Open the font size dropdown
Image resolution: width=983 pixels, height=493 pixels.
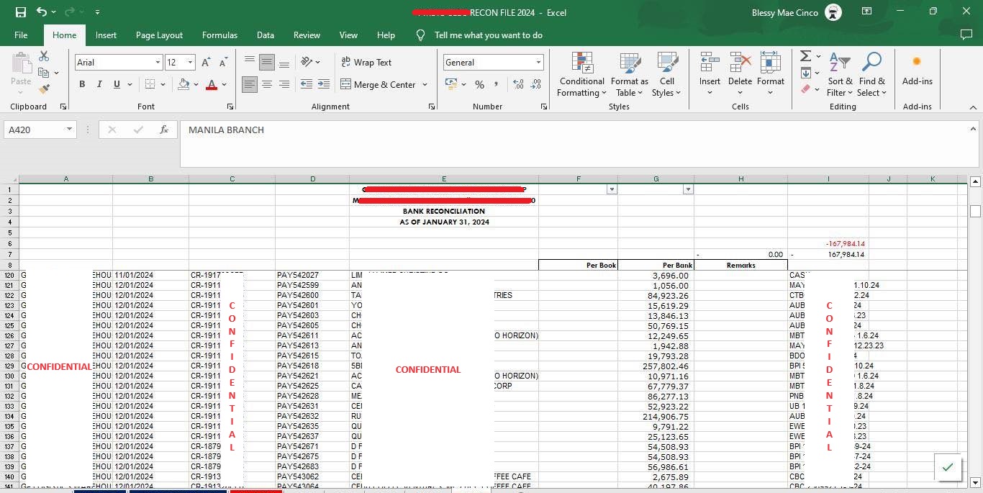coord(190,63)
